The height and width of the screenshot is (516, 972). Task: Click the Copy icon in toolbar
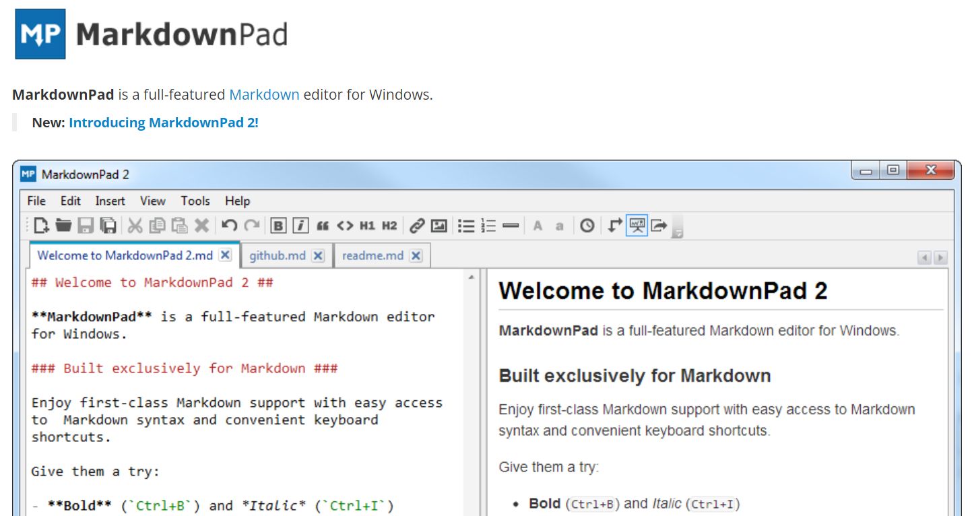[157, 226]
